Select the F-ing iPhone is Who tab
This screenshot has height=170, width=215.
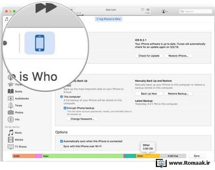[109, 19]
